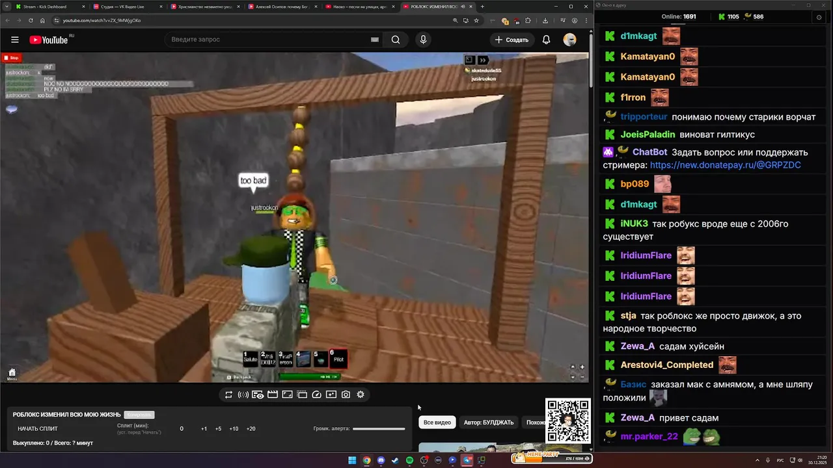Go to Chrome home page button

(x=42, y=20)
